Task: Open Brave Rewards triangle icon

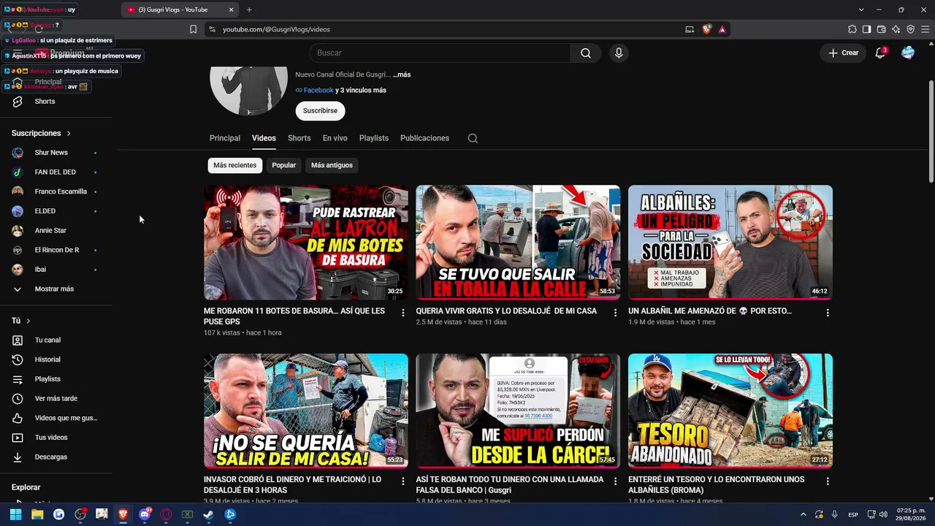Action: point(722,29)
